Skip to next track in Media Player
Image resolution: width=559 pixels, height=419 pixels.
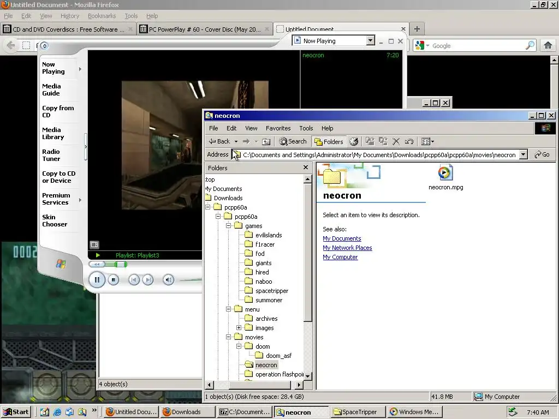pos(148,280)
